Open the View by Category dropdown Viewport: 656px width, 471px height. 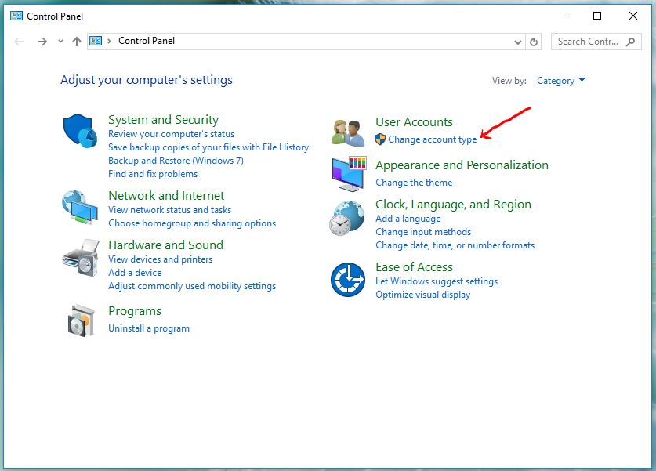point(560,81)
